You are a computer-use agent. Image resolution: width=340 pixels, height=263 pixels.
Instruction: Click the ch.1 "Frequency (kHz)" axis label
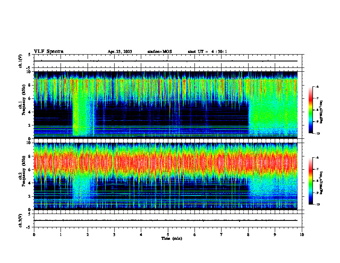point(24,100)
